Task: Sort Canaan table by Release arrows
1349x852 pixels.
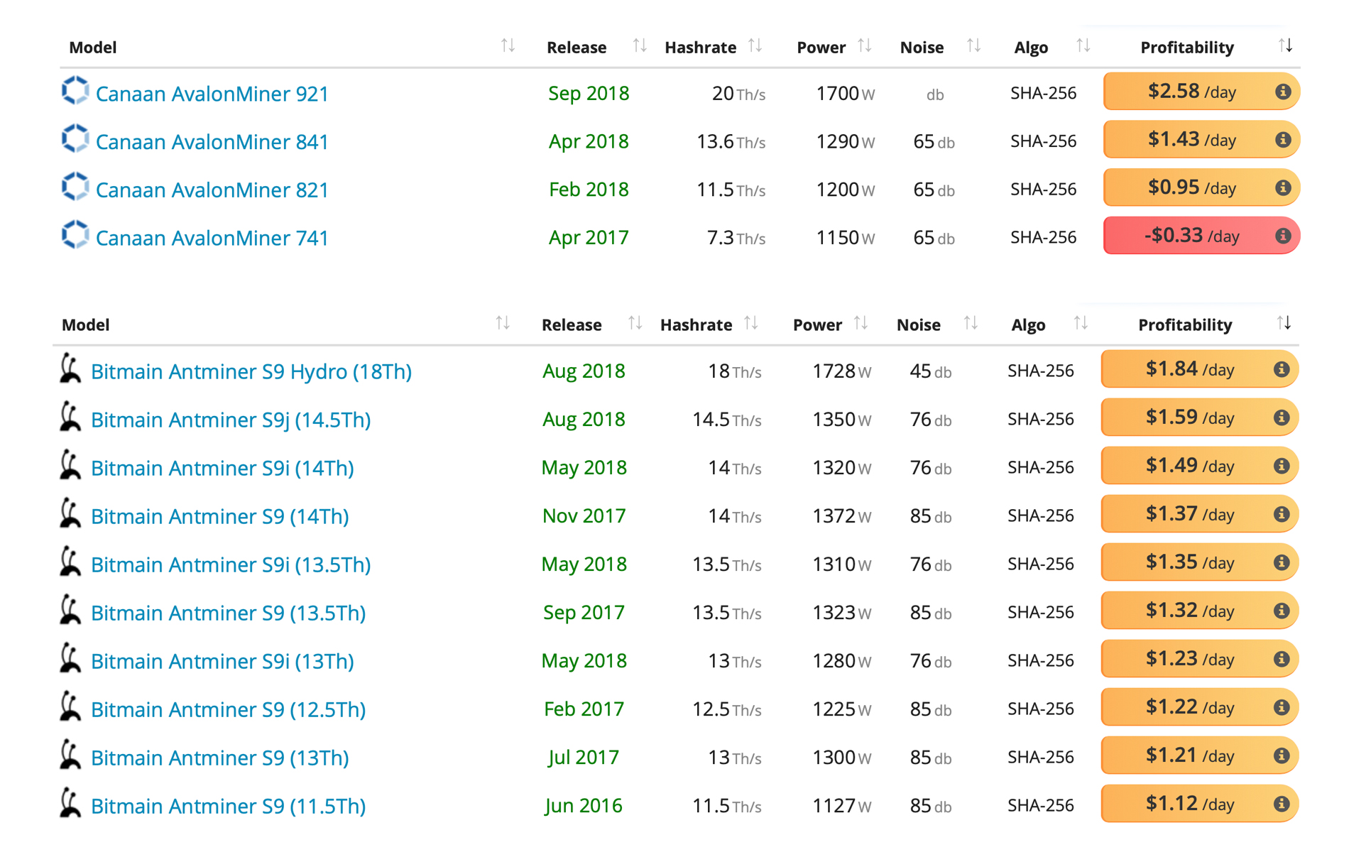Action: pos(640,46)
